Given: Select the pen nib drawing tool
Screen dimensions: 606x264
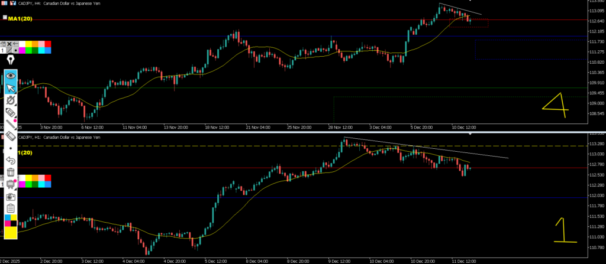Looking at the screenshot, I should click(x=11, y=60).
